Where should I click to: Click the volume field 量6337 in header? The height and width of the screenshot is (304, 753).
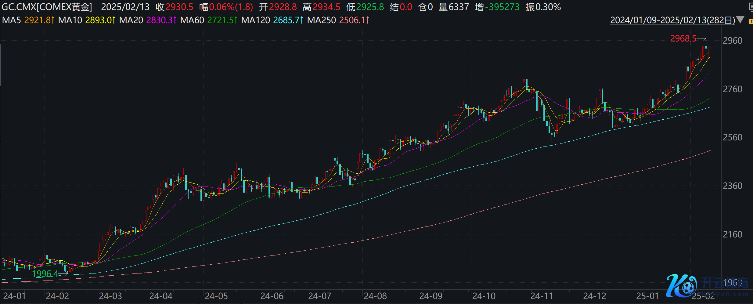454,7
